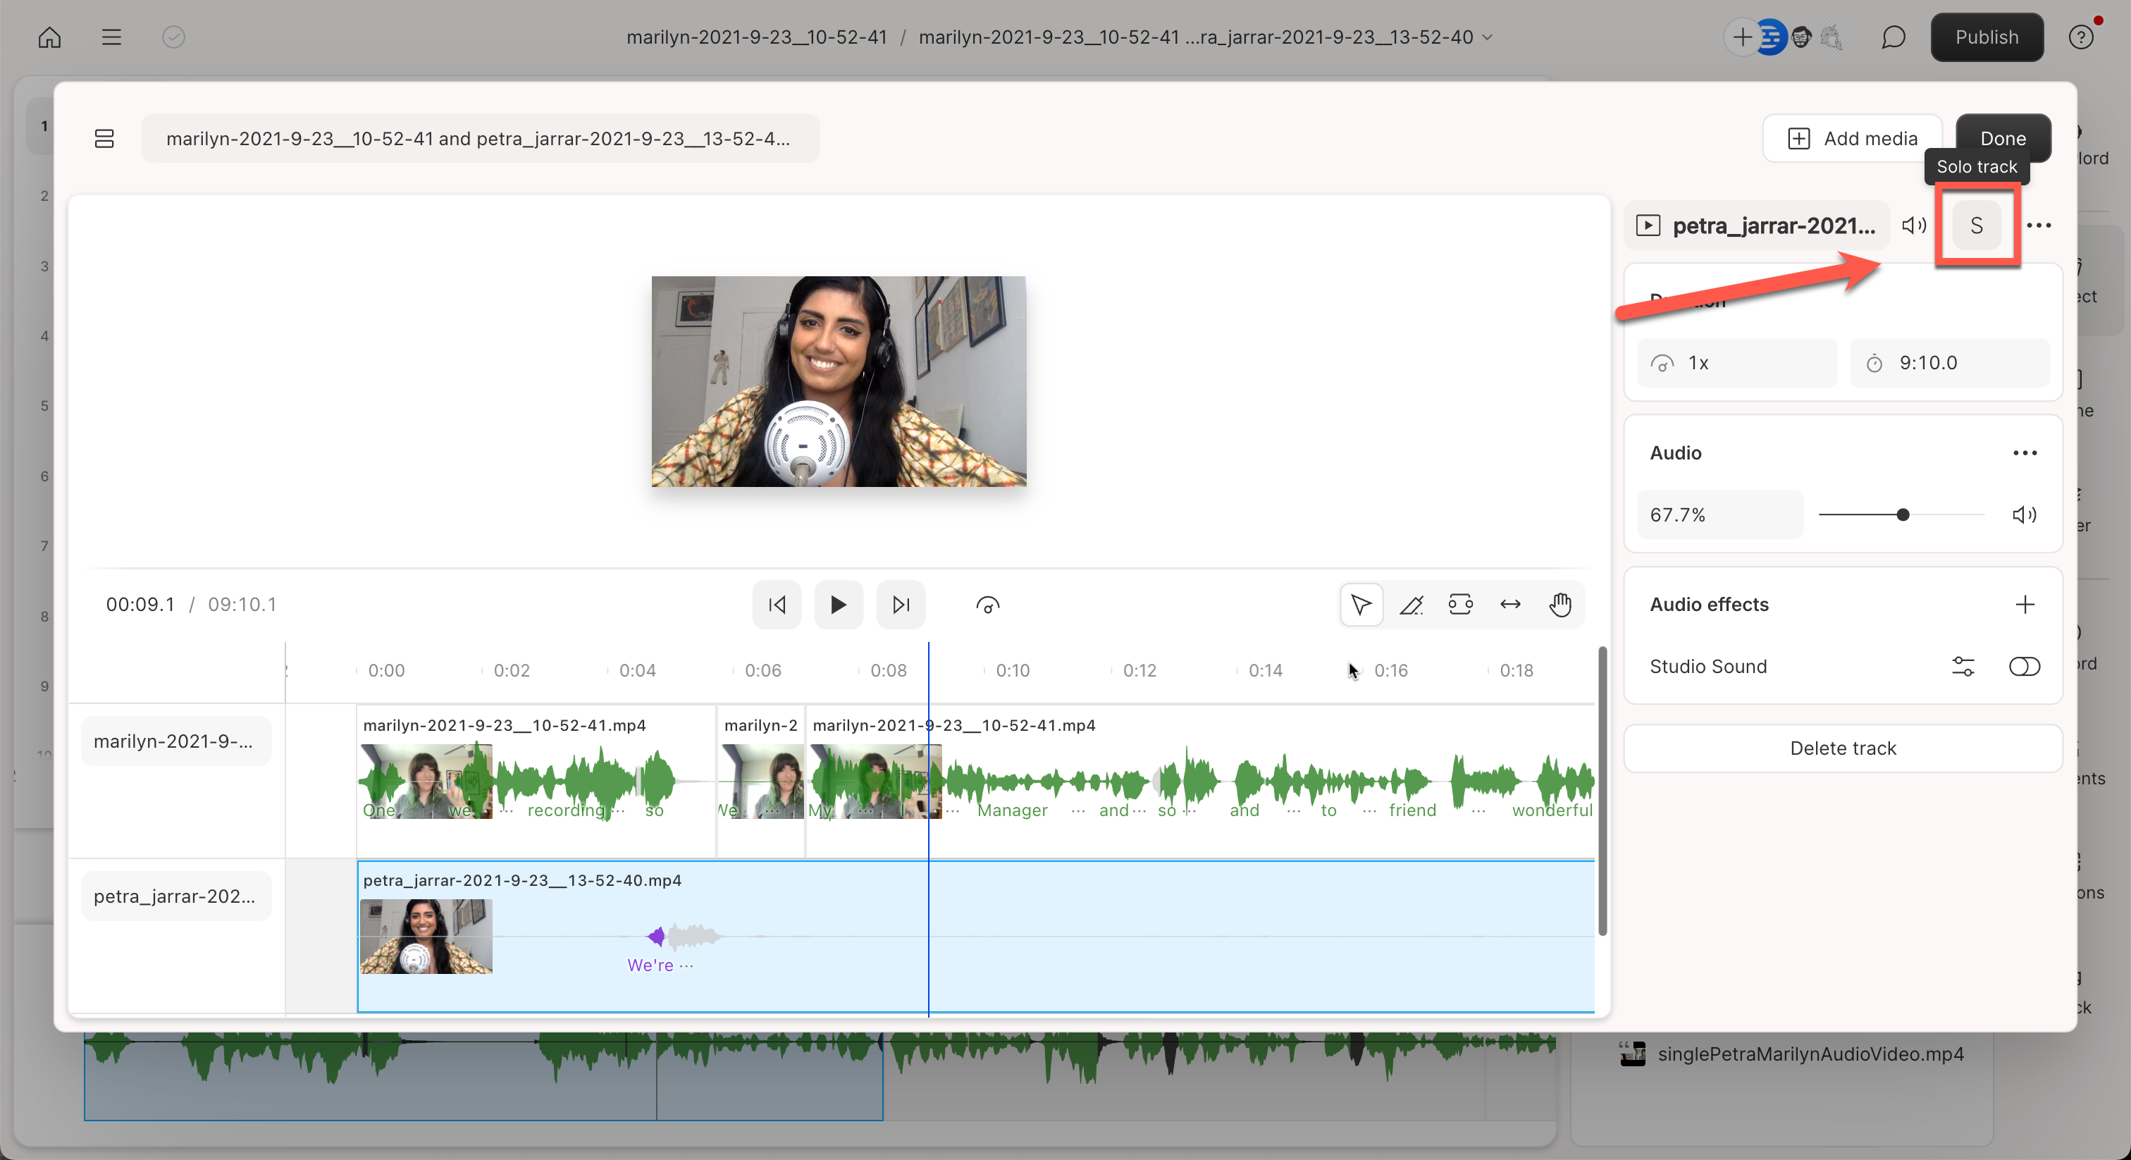
Task: Click the Publish button
Action: 1987,37
